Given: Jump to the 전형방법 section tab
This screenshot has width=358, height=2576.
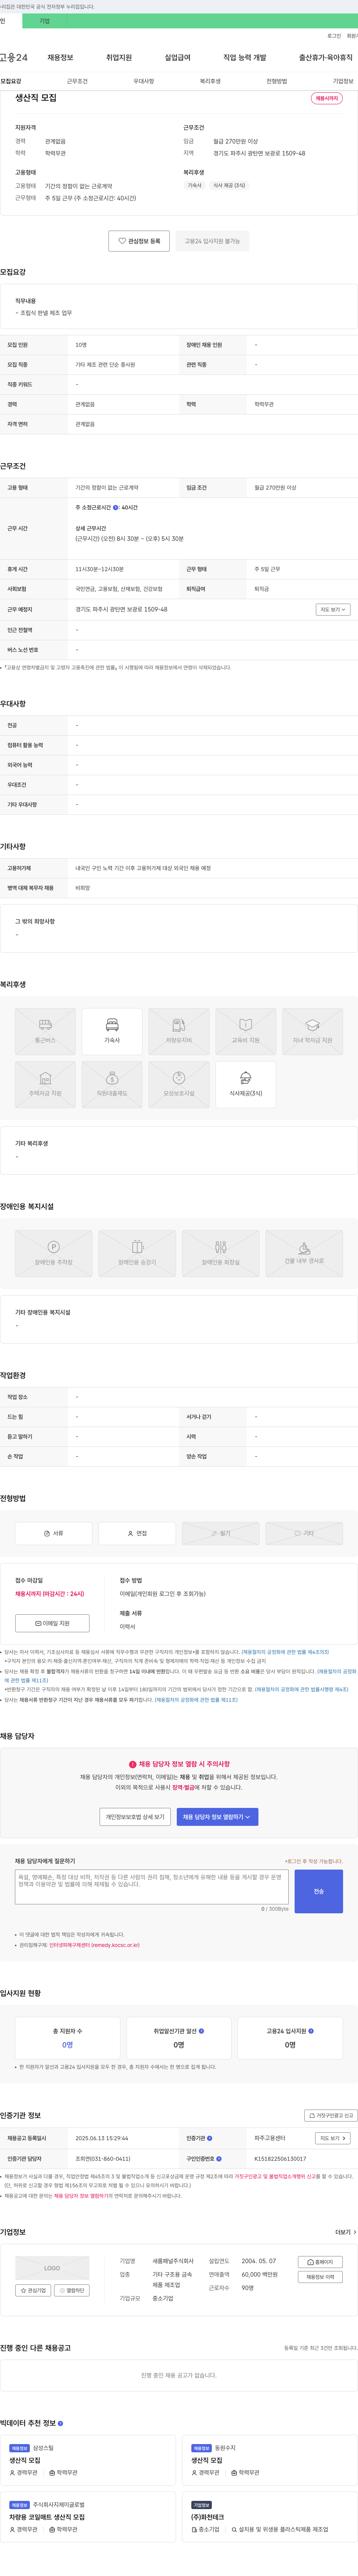Looking at the screenshot, I should [276, 81].
